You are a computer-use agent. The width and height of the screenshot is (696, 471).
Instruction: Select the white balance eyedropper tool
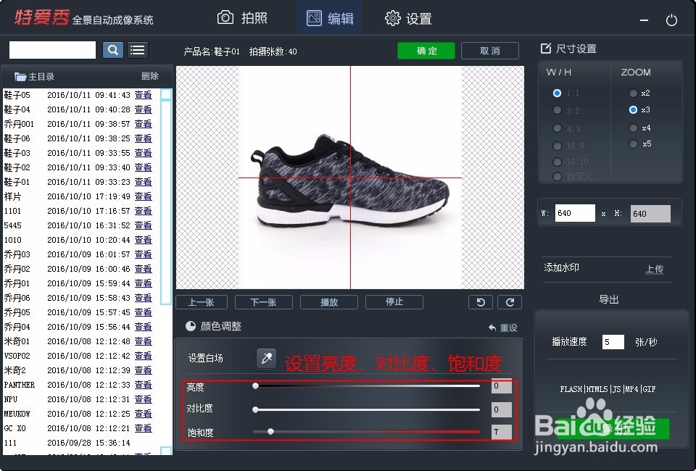pyautogui.click(x=266, y=359)
